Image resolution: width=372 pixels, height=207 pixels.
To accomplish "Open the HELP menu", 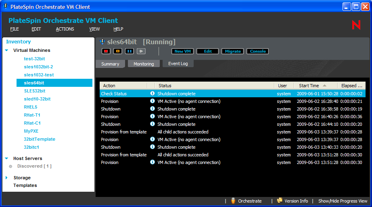I will pos(118,29).
